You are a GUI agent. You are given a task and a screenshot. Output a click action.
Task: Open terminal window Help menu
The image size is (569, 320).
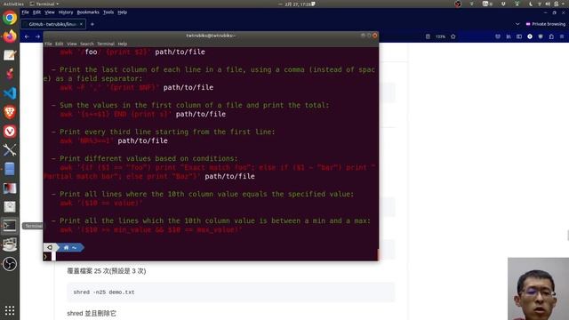(123, 44)
